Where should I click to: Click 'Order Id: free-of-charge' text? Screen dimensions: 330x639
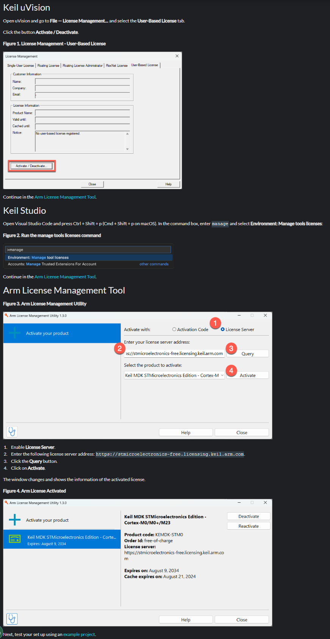[x=149, y=541]
